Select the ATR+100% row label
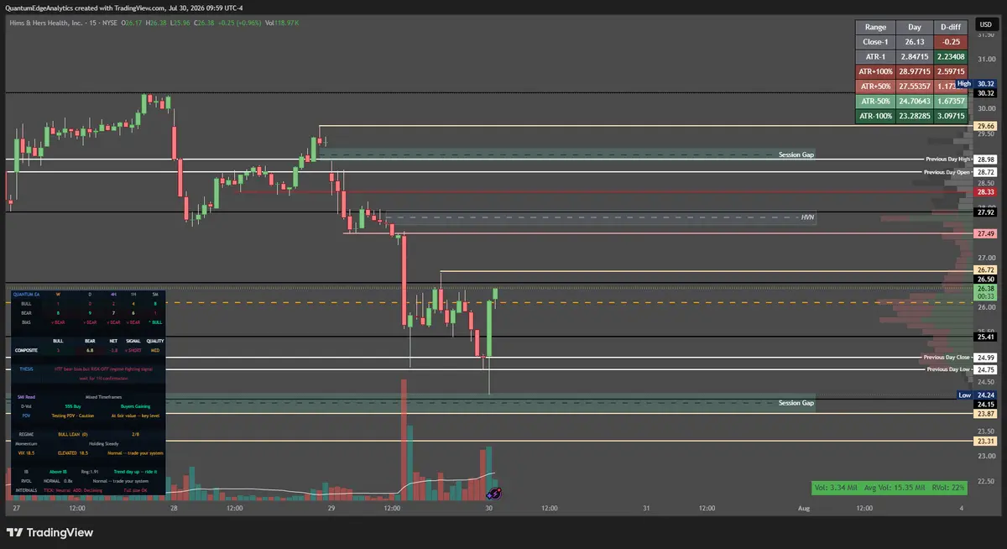1007x549 pixels. (x=874, y=72)
